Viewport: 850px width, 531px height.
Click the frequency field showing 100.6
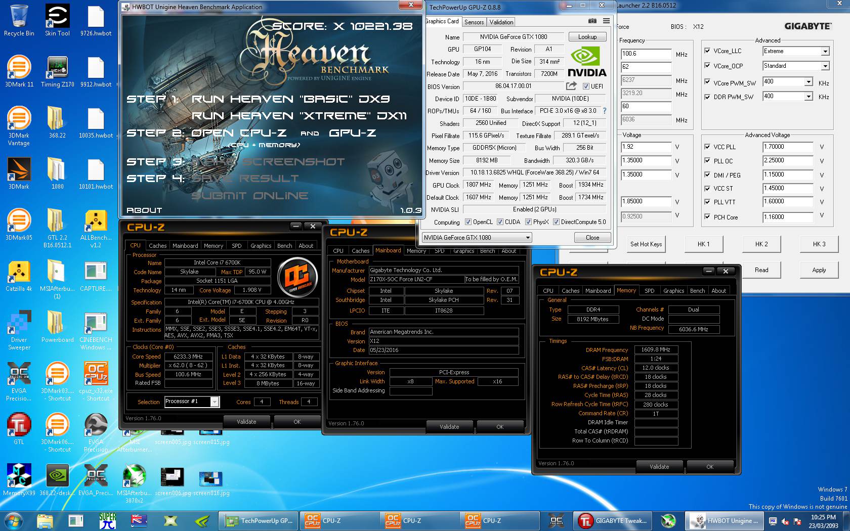[x=646, y=54]
